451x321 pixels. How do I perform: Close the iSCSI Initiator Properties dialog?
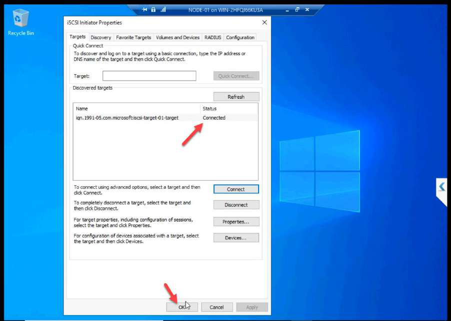coord(264,23)
